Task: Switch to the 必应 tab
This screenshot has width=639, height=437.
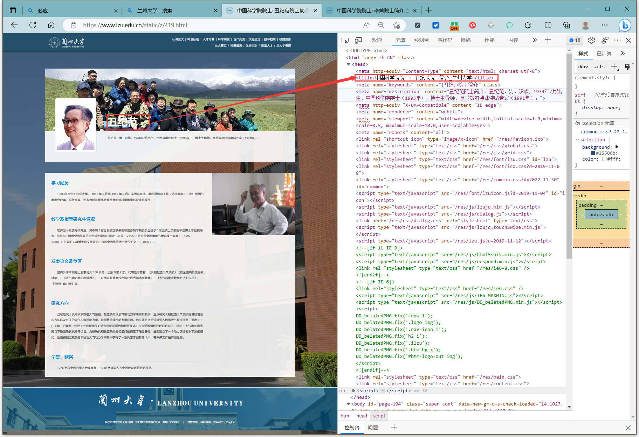Action: click(73, 10)
